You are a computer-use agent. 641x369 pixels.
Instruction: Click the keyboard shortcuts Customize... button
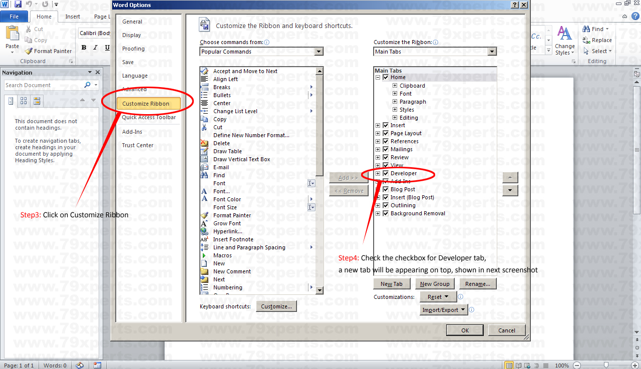pyautogui.click(x=276, y=306)
